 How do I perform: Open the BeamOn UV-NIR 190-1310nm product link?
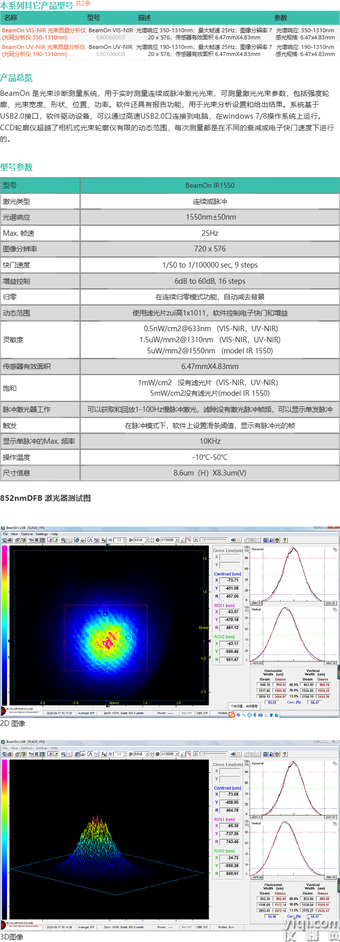point(44,50)
